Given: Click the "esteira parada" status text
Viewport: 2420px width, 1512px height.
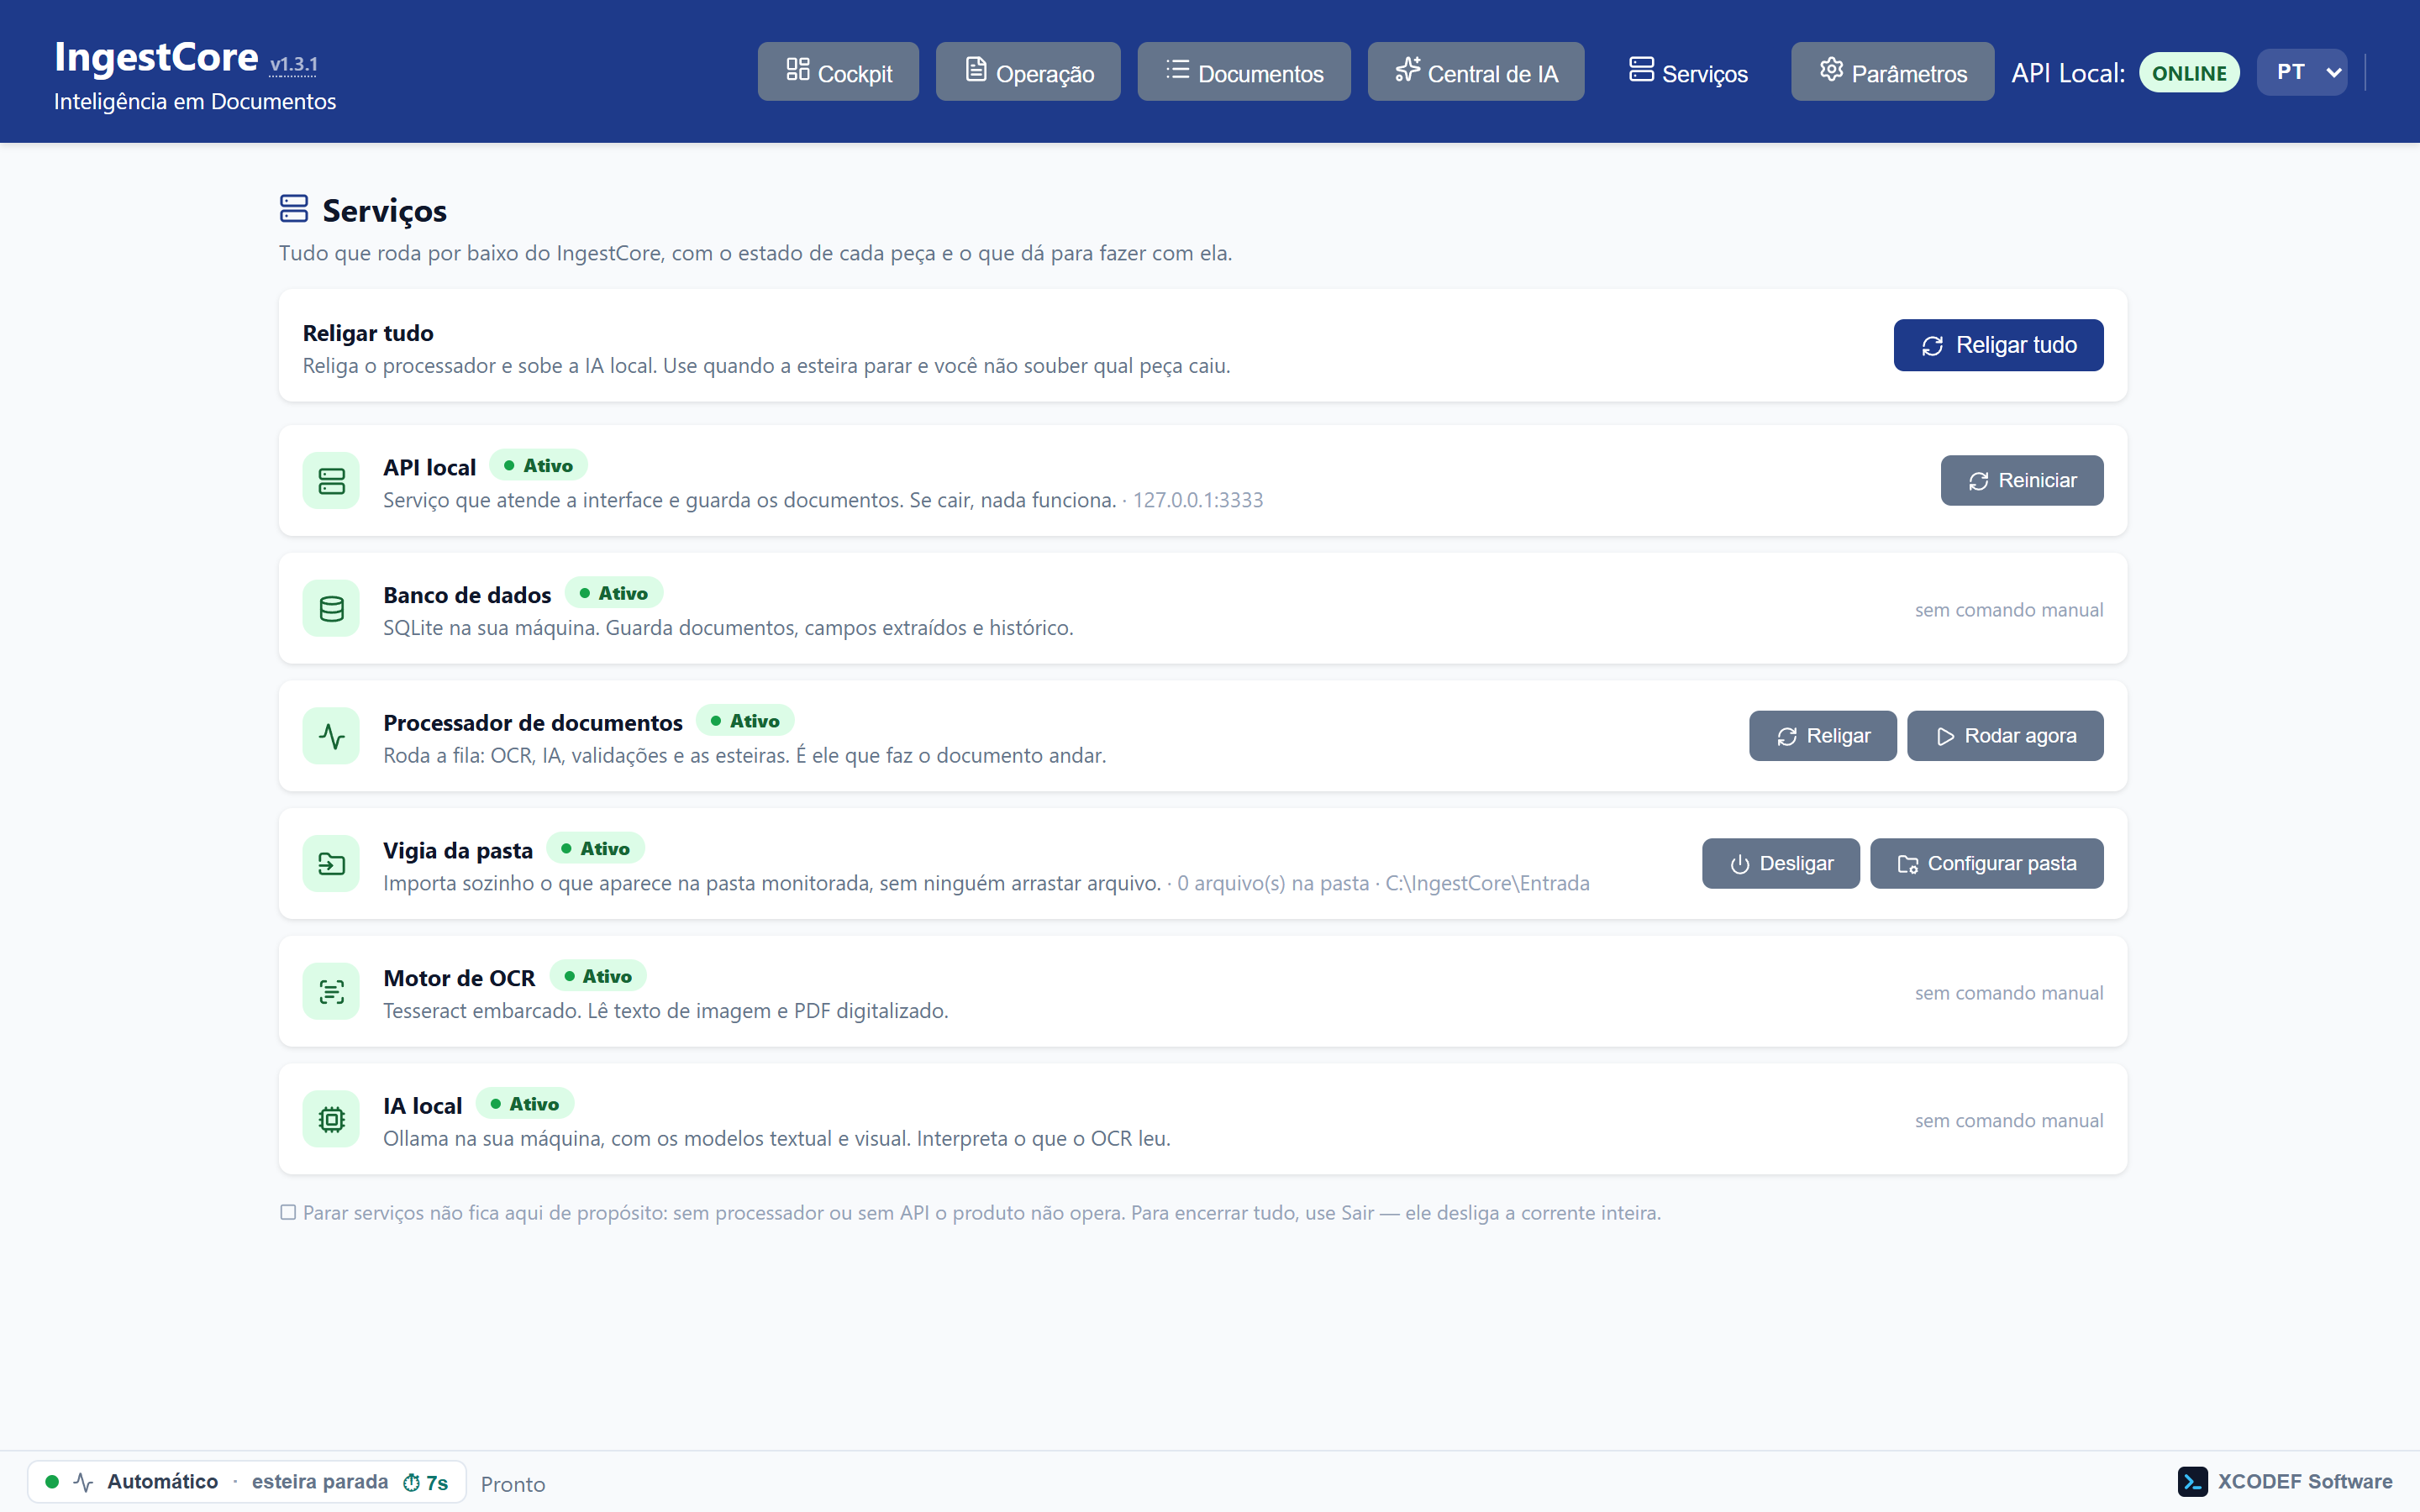Looking at the screenshot, I should pos(320,1482).
